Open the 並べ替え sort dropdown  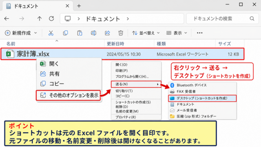(x=146, y=33)
